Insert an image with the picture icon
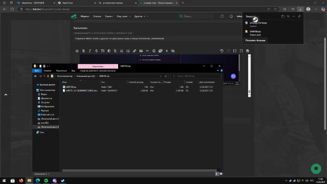Viewport: 327px width, 184px height. tap(141, 51)
